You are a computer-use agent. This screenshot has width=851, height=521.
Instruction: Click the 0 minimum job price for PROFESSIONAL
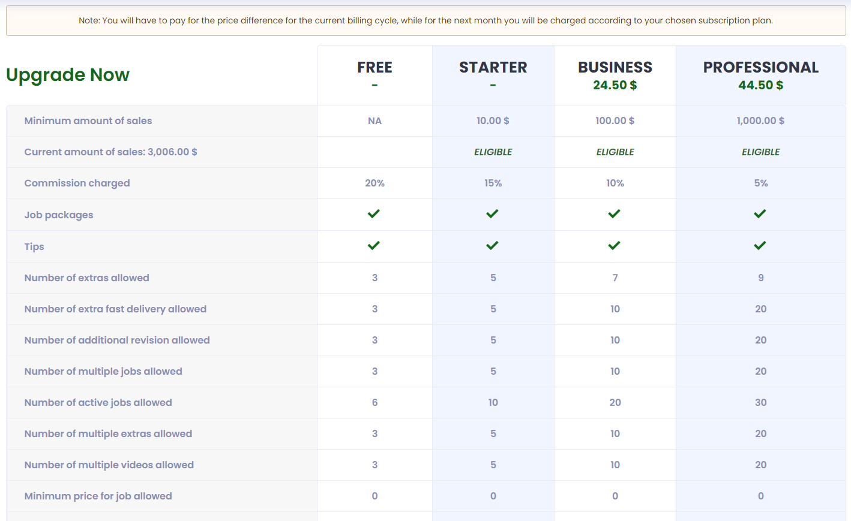pos(761,496)
